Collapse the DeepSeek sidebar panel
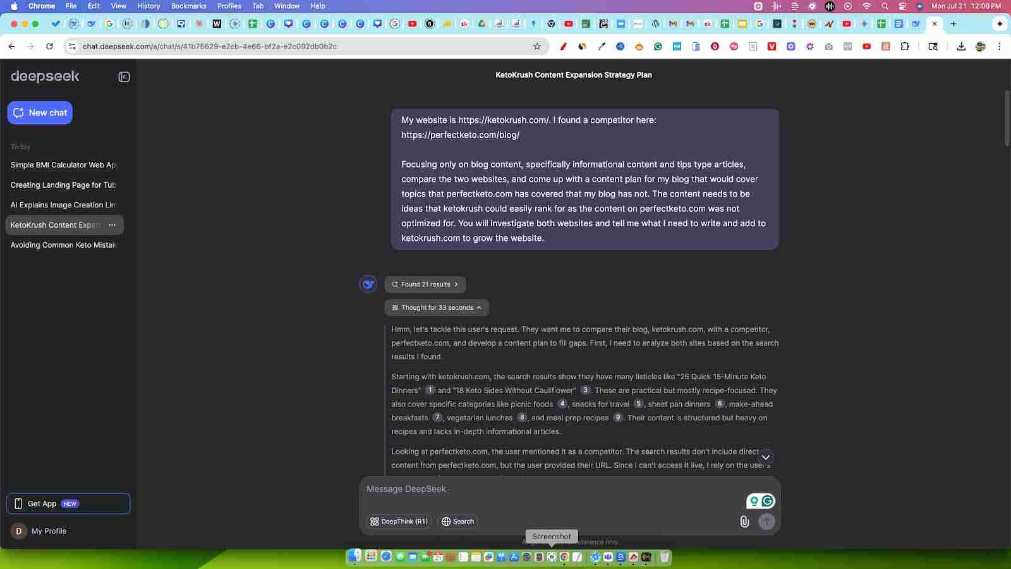The image size is (1011, 569). (124, 76)
